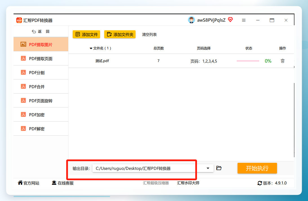Image resolution: width=308 pixels, height=201 pixels.
Task: Click the user avatar icon
Action: click(191, 20)
